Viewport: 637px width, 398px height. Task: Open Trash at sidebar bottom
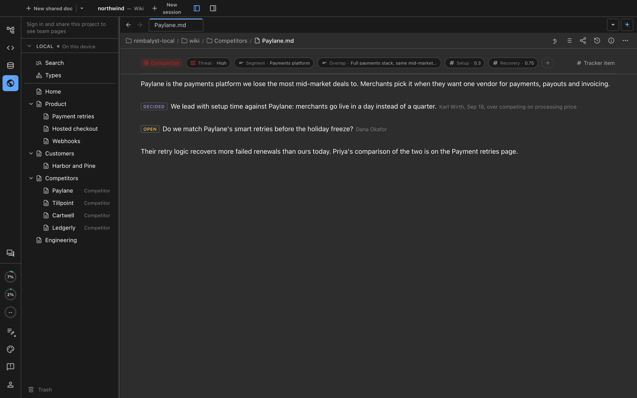click(x=40, y=390)
